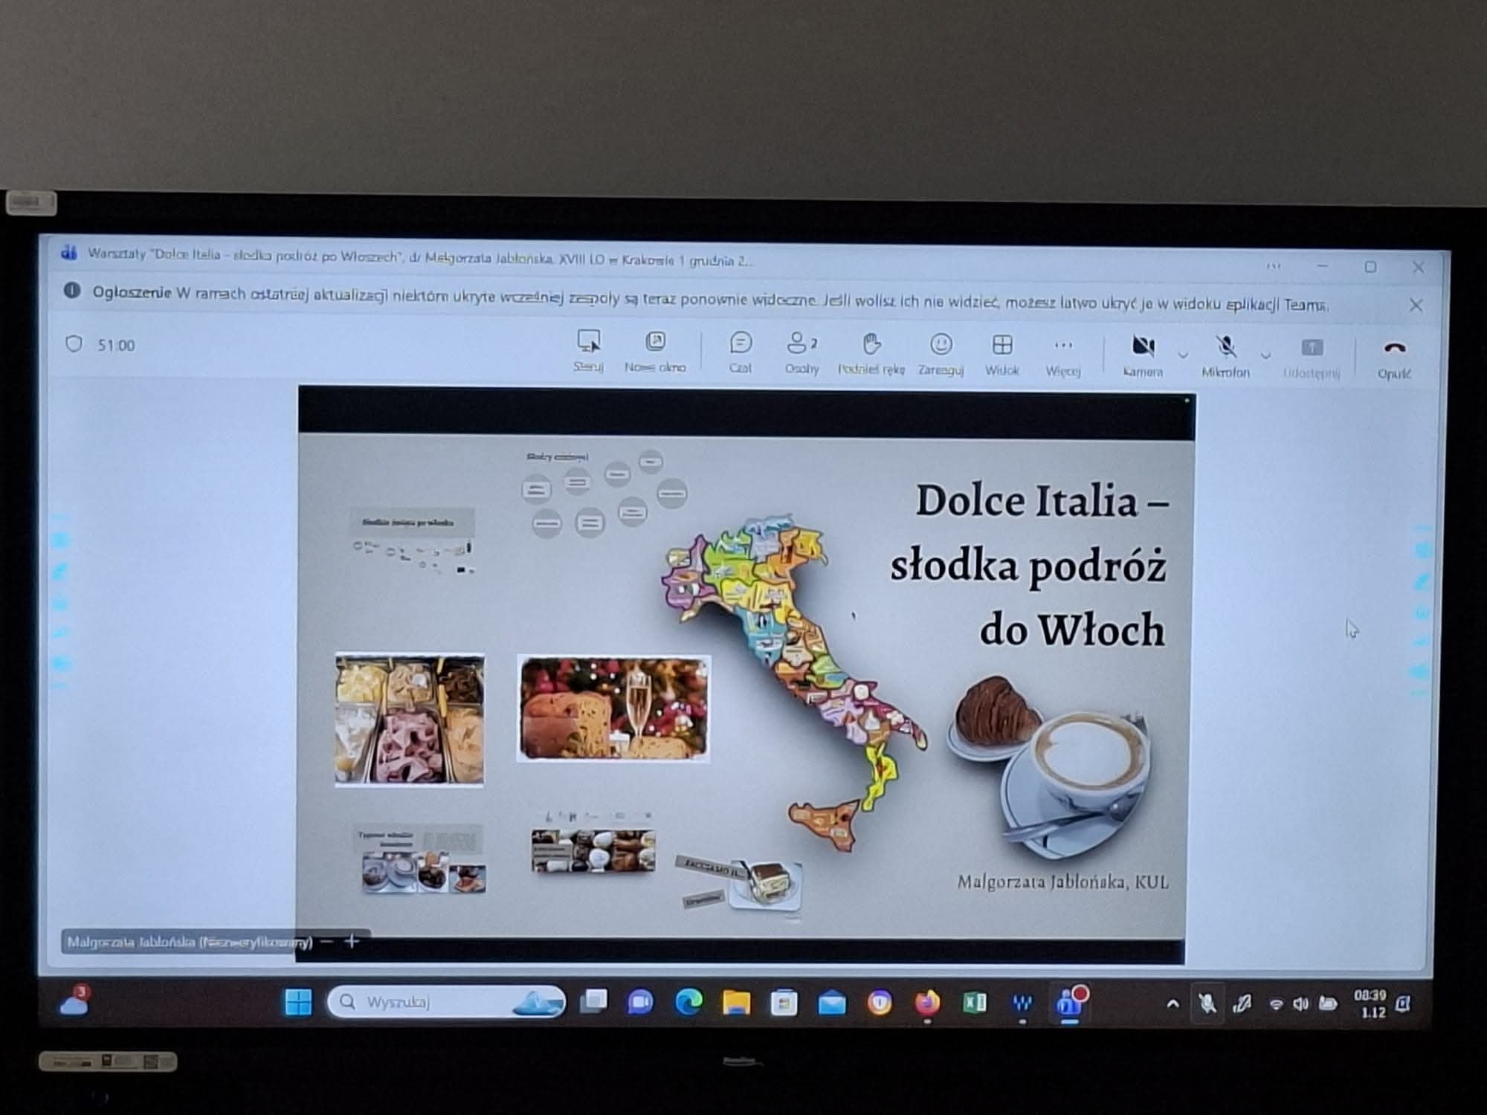
Task: Open the Czat panel
Action: pos(741,352)
